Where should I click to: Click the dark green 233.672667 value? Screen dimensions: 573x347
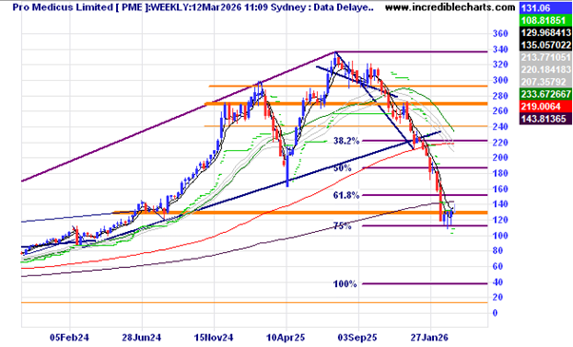(545, 94)
